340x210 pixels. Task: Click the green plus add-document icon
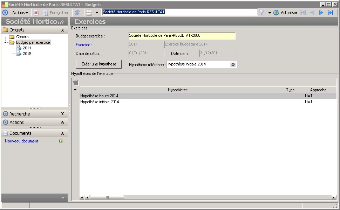point(61,141)
